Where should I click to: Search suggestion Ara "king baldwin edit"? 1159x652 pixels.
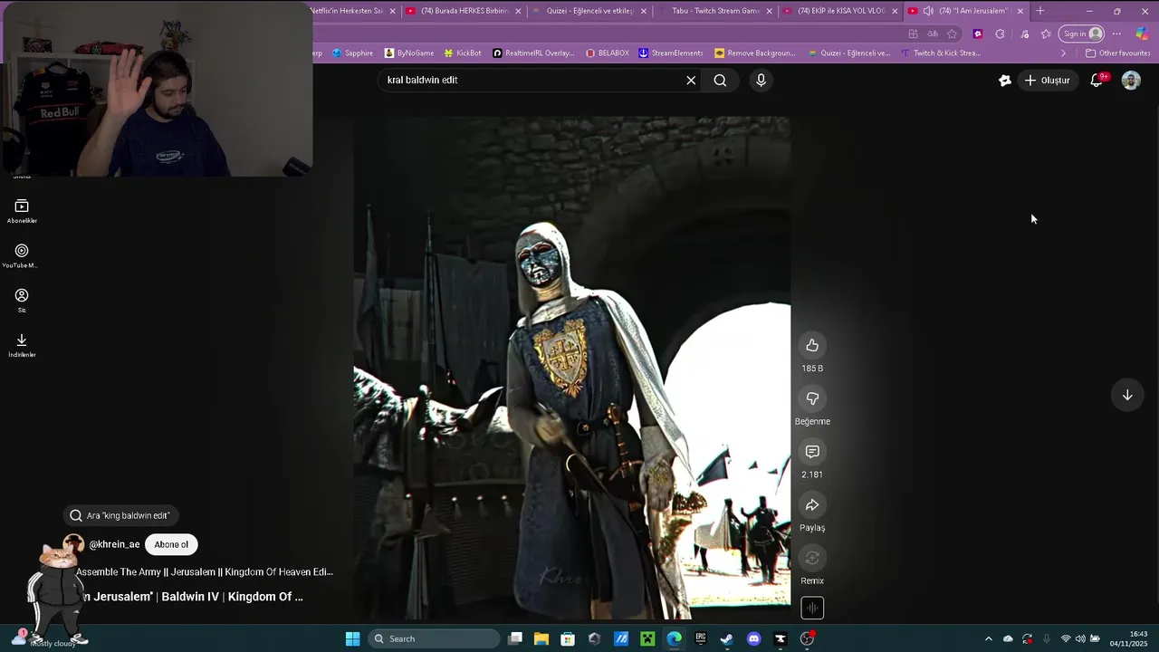120,515
